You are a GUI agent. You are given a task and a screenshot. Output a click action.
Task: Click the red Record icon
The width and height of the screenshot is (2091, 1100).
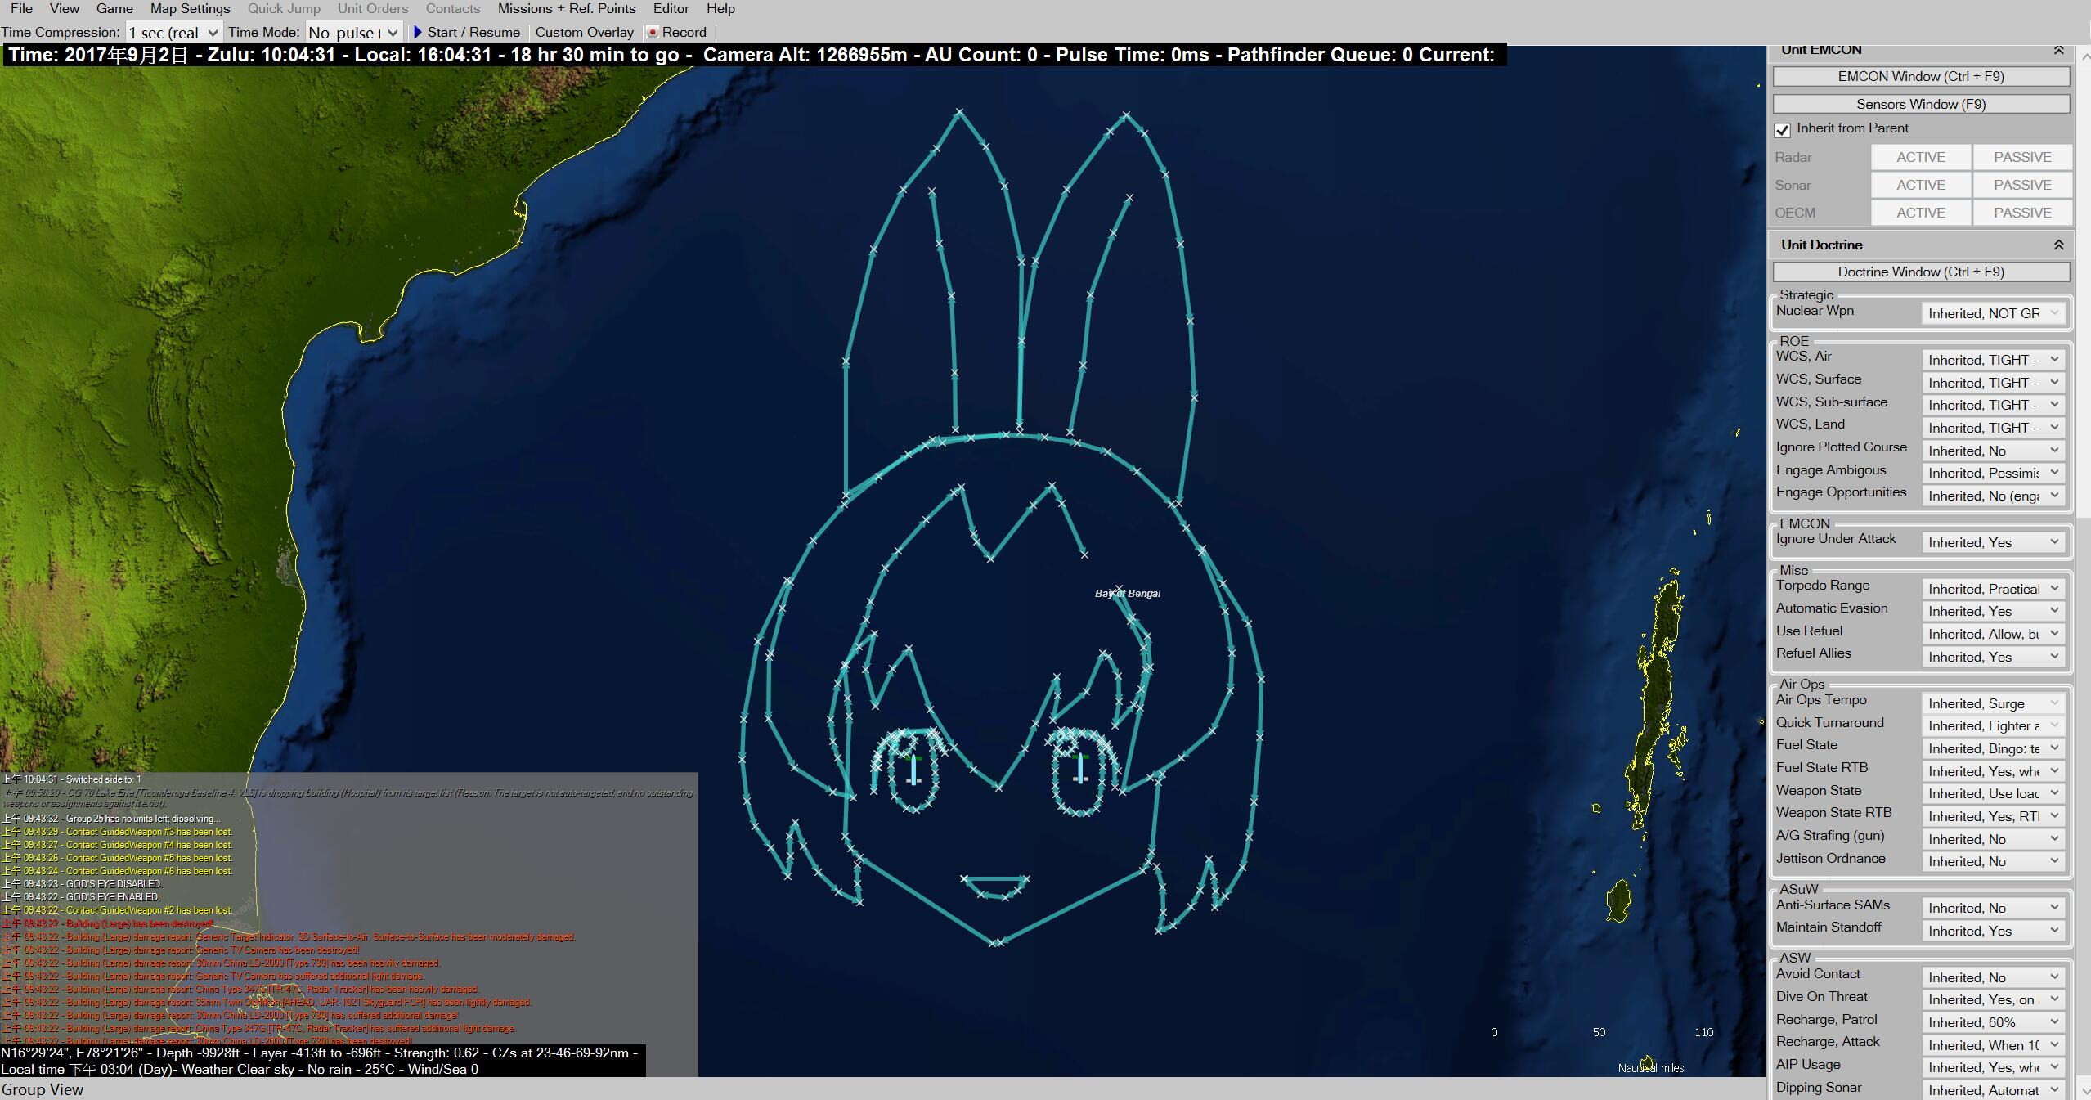653,32
